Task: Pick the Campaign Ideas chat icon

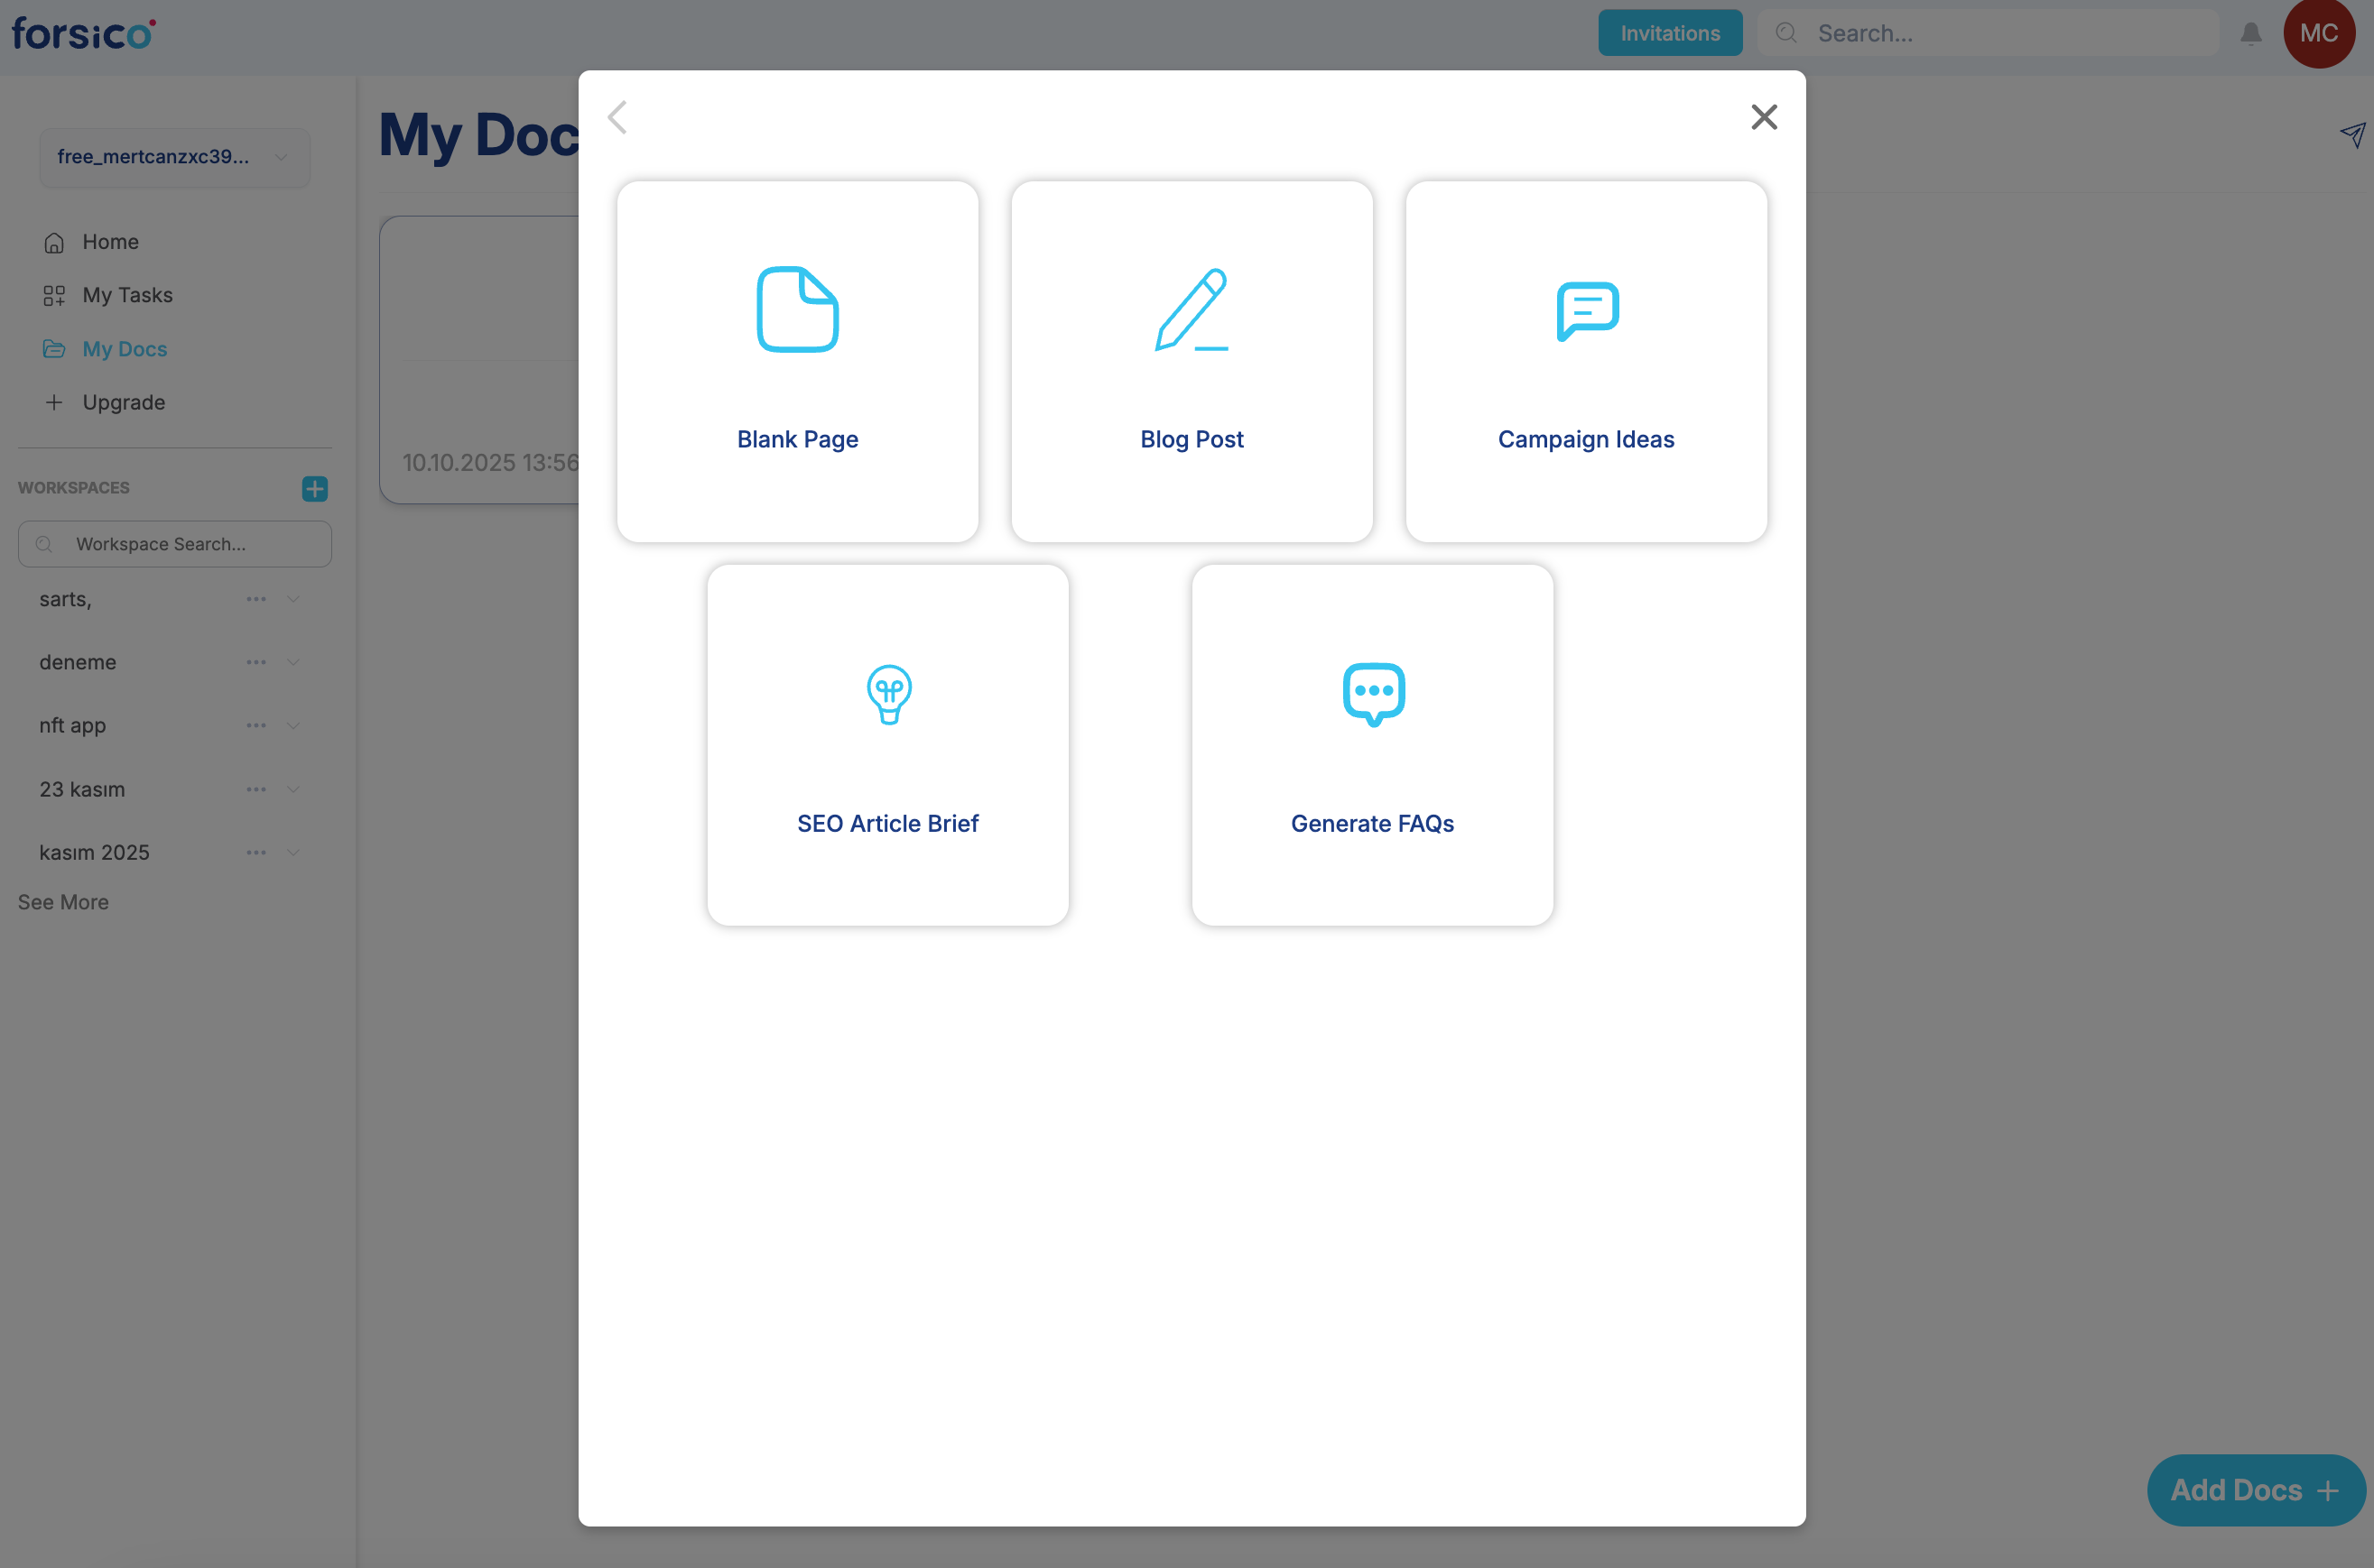Action: click(1587, 311)
